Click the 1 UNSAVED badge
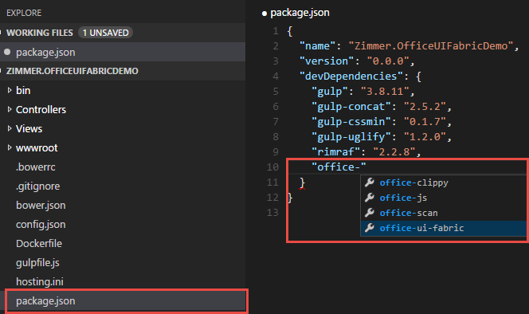Image resolution: width=529 pixels, height=314 pixels. pyautogui.click(x=106, y=33)
